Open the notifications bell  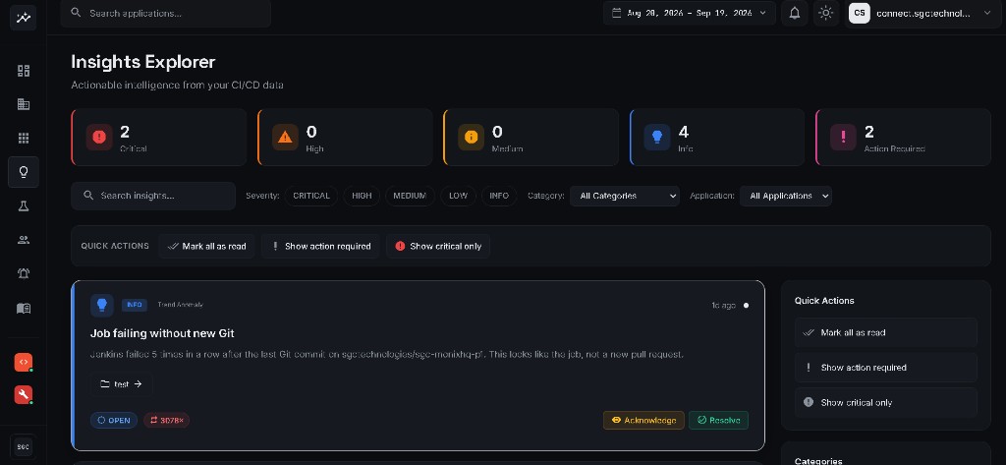(x=794, y=13)
